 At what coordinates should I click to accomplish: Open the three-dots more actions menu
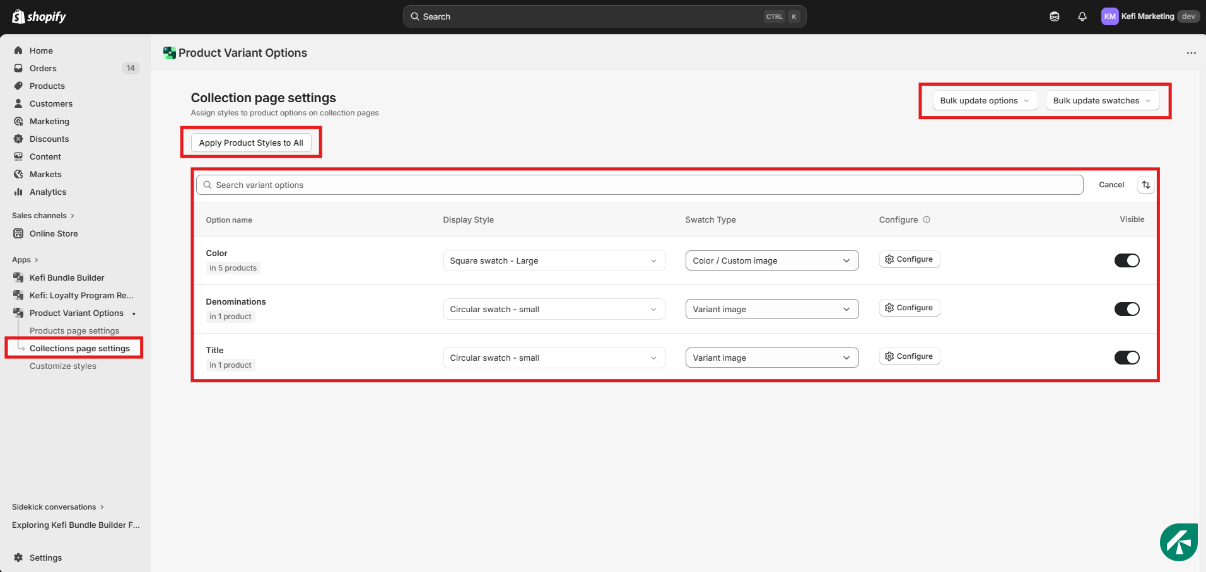coord(1191,53)
